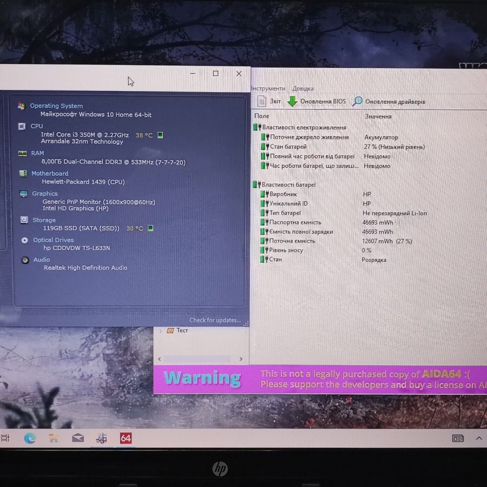This screenshot has height=487, width=487.
Task: Close the Speccy window
Action: coord(239,74)
